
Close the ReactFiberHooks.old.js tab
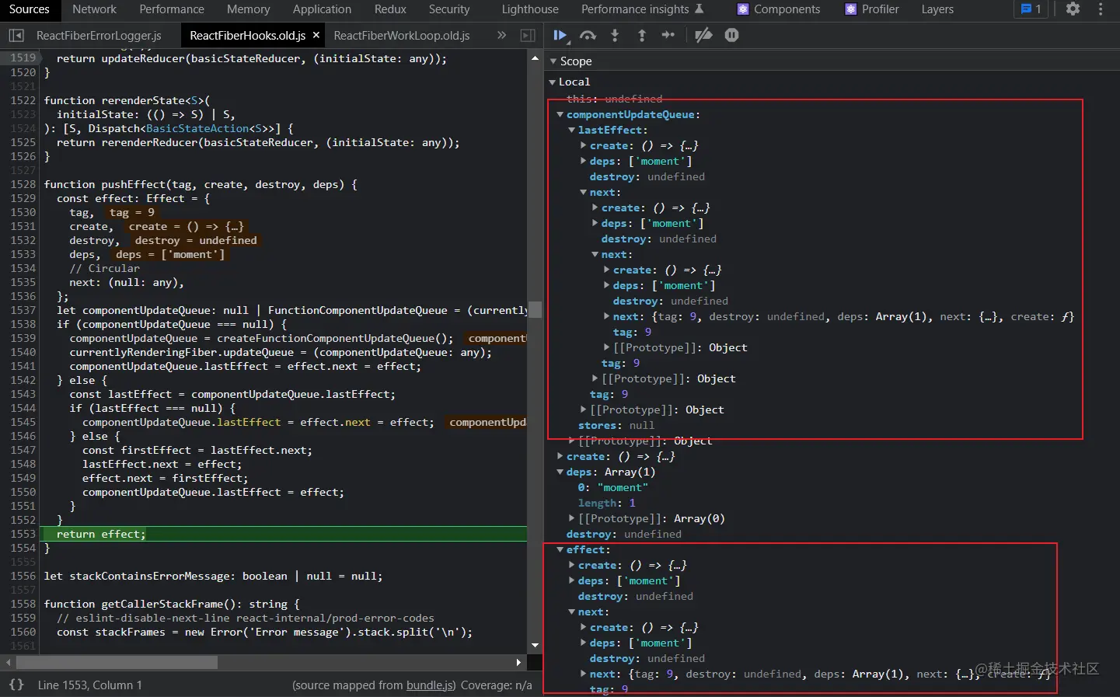click(x=316, y=36)
